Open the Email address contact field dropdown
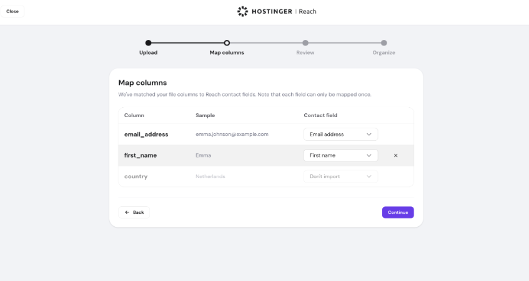 [341, 135]
